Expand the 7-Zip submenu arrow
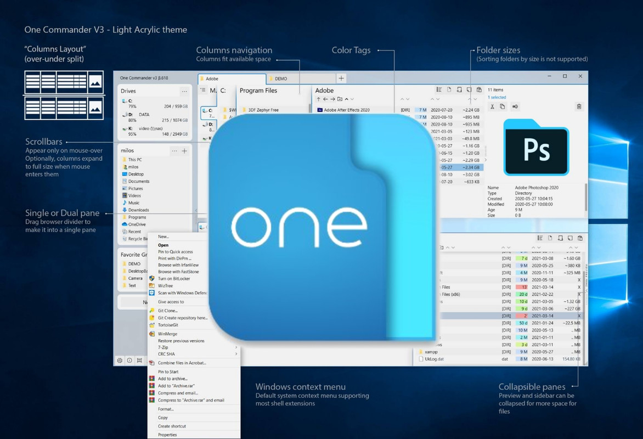 coord(236,347)
